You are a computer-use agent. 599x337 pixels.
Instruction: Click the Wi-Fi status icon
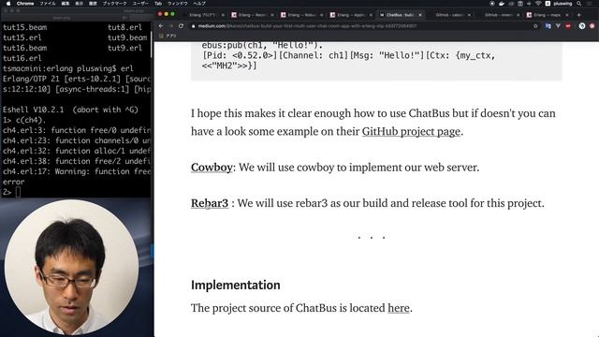coord(538,4)
